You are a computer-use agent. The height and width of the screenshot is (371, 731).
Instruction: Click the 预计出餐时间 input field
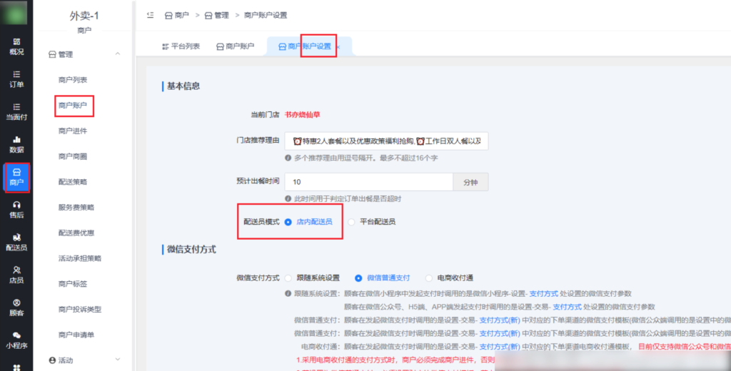(x=368, y=182)
